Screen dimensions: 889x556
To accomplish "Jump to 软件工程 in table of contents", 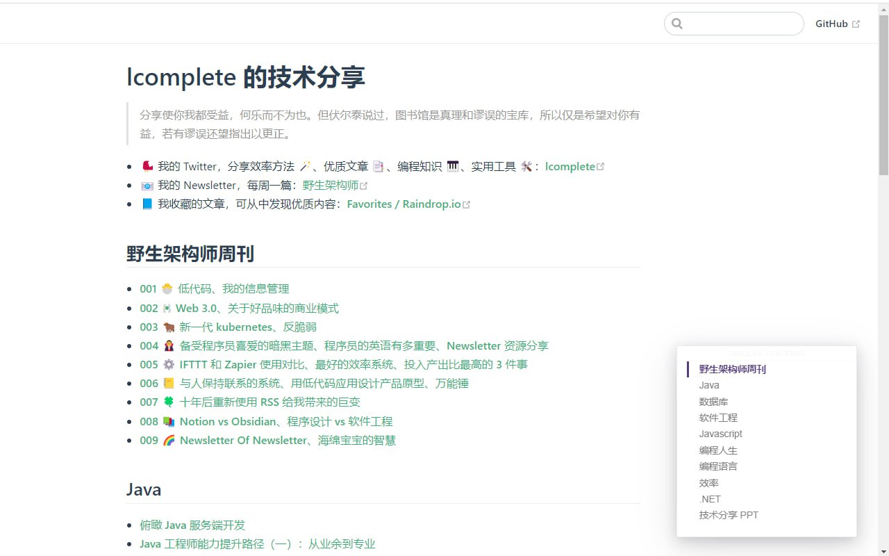I will pyautogui.click(x=718, y=418).
